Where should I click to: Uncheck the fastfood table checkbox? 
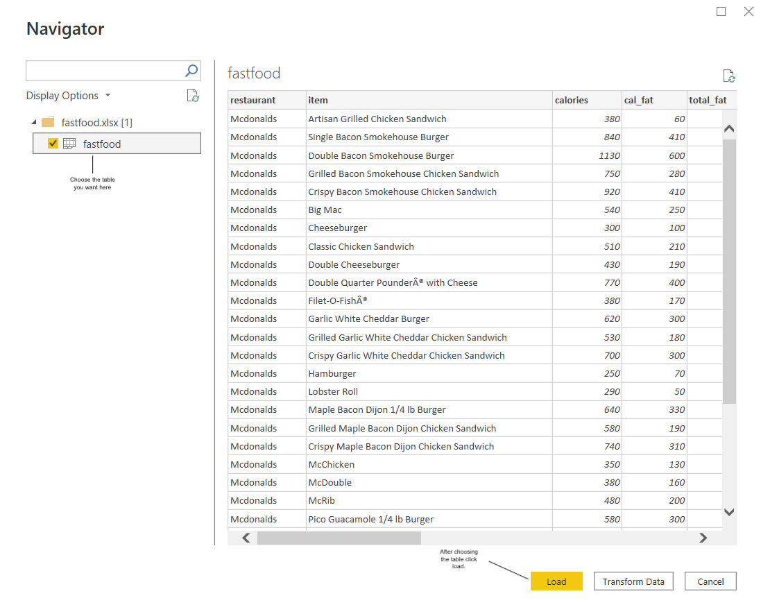tap(53, 143)
